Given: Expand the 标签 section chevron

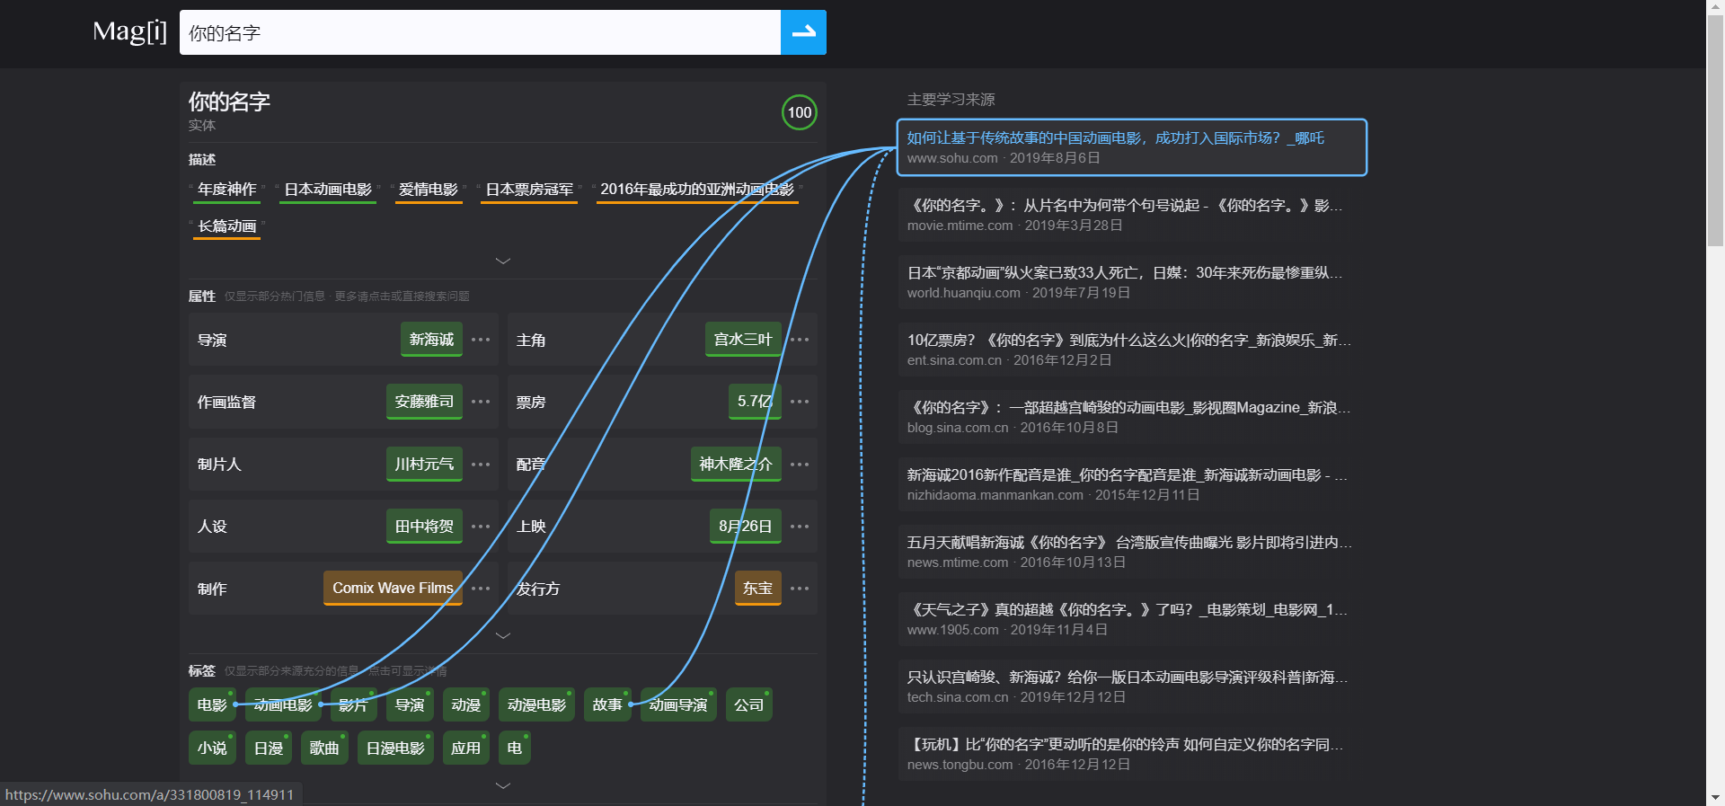Looking at the screenshot, I should click(503, 785).
